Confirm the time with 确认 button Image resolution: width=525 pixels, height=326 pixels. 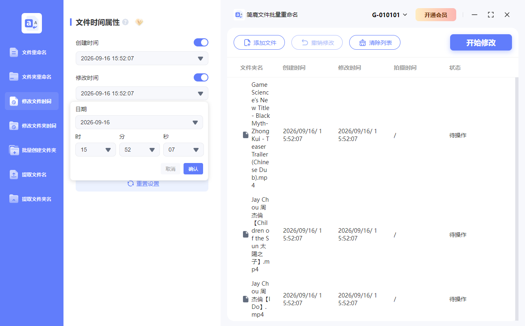click(x=193, y=169)
